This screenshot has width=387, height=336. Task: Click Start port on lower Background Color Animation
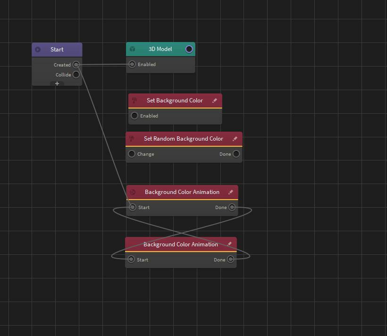tap(131, 260)
